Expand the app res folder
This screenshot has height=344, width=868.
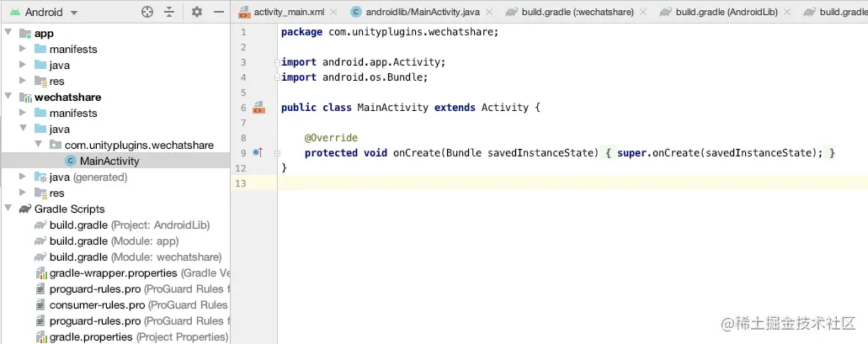click(x=23, y=81)
